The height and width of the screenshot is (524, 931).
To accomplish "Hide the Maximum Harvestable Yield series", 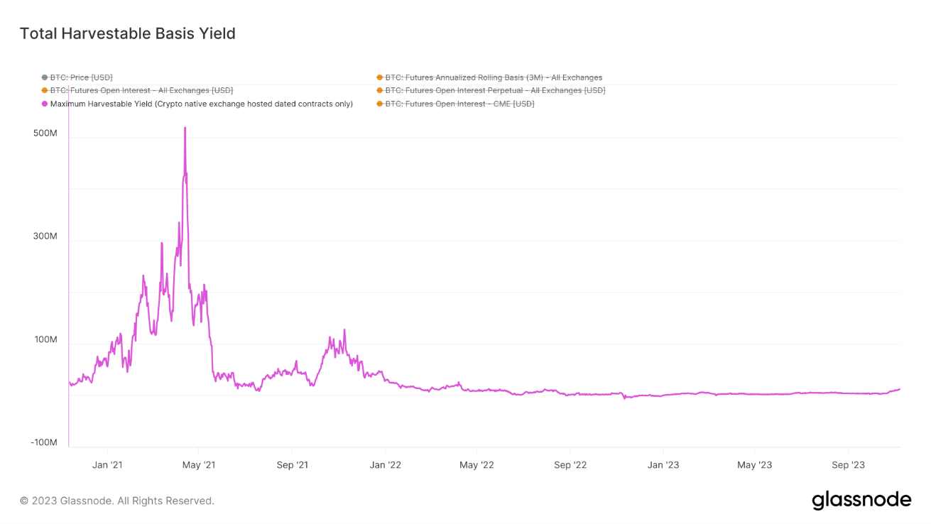I will point(201,104).
